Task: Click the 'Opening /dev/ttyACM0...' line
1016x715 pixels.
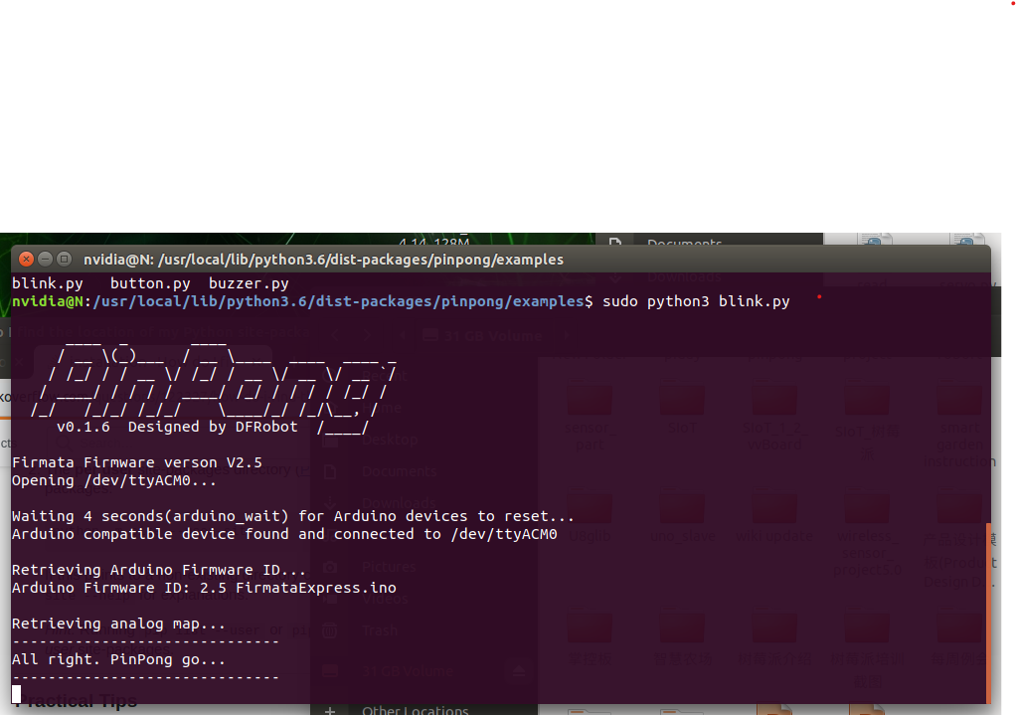Action: click(x=114, y=480)
